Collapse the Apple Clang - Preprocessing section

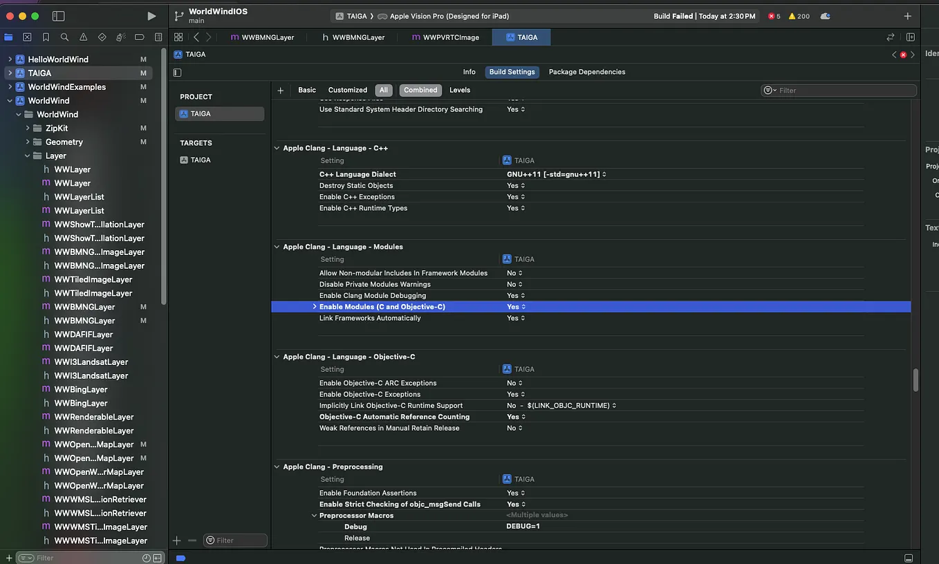click(276, 467)
